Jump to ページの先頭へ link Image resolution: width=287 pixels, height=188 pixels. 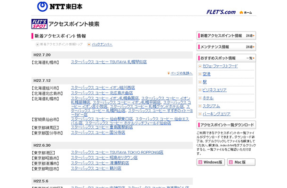coord(182,73)
